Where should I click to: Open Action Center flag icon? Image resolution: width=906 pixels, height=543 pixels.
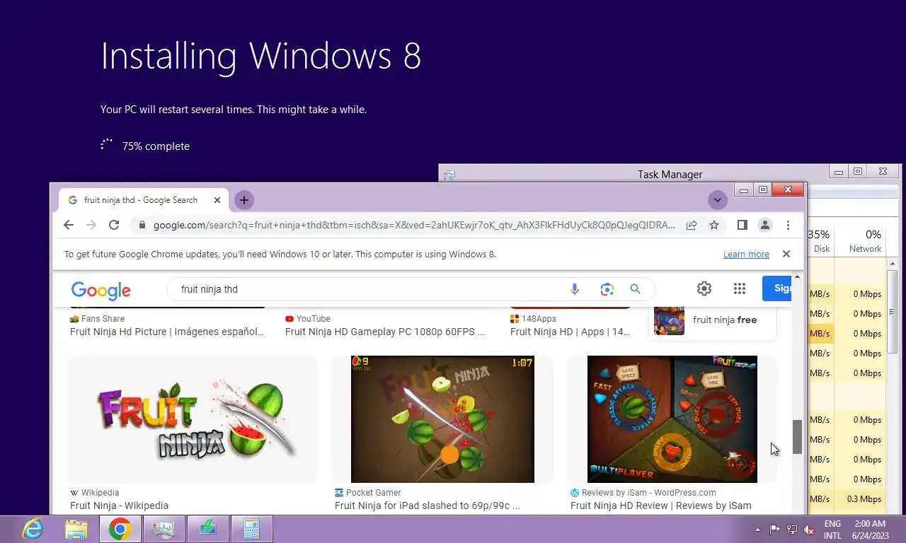pyautogui.click(x=775, y=530)
